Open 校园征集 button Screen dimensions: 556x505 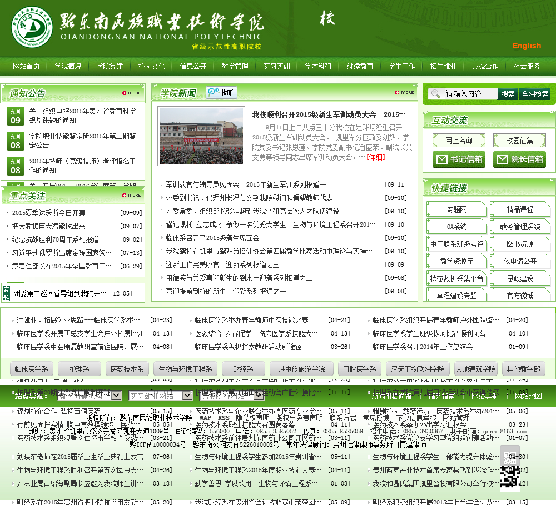519,141
